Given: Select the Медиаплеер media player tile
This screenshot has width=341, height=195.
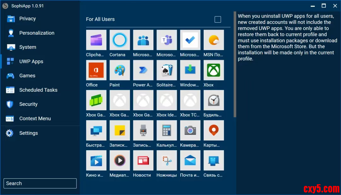Looking at the screenshot, I should tap(120, 160).
